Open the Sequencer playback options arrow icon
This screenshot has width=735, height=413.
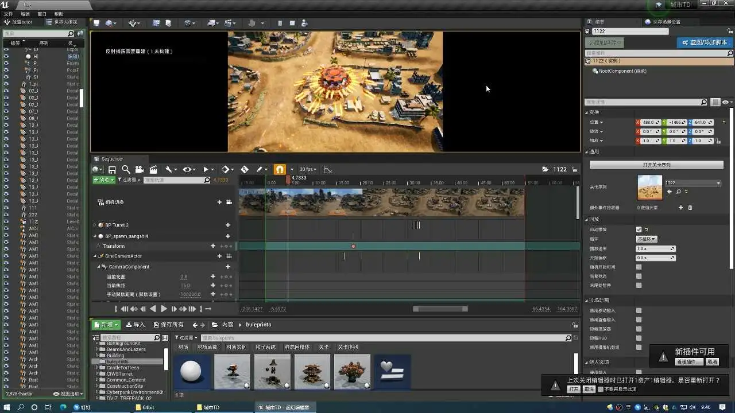click(x=208, y=170)
